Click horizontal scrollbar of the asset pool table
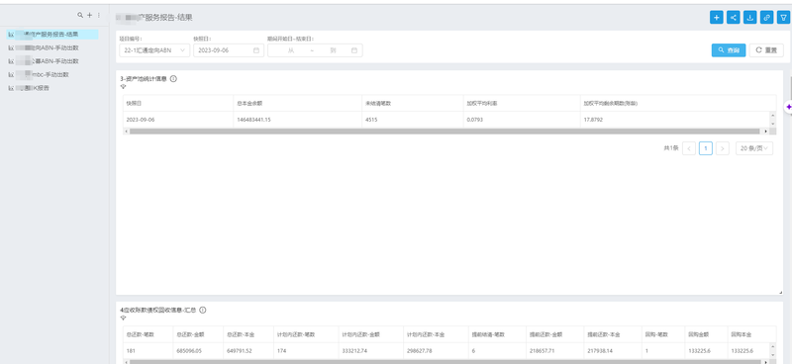This screenshot has width=792, height=364. click(x=445, y=132)
